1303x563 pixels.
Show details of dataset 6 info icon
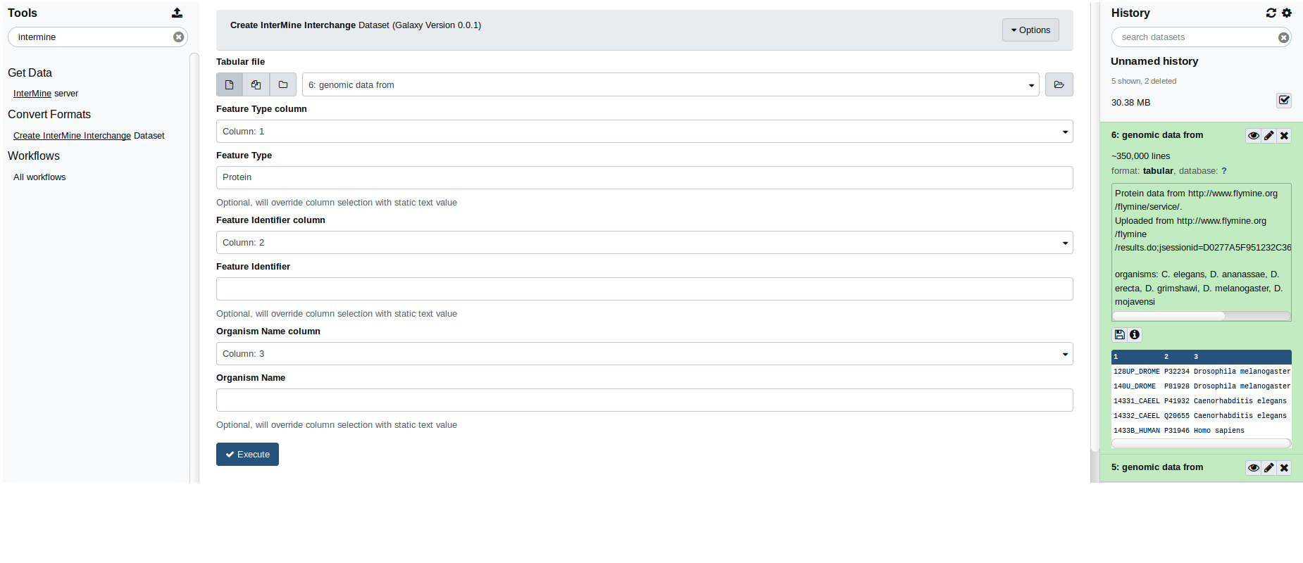click(1135, 335)
